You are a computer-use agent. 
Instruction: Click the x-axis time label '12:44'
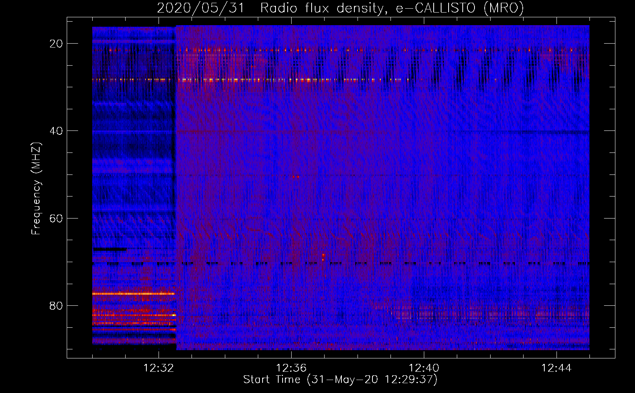557,368
